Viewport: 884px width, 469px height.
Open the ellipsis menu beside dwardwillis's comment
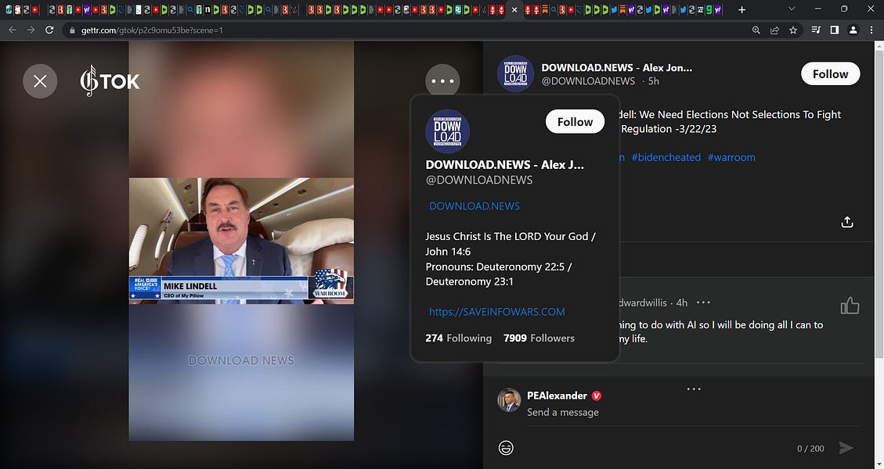point(702,302)
